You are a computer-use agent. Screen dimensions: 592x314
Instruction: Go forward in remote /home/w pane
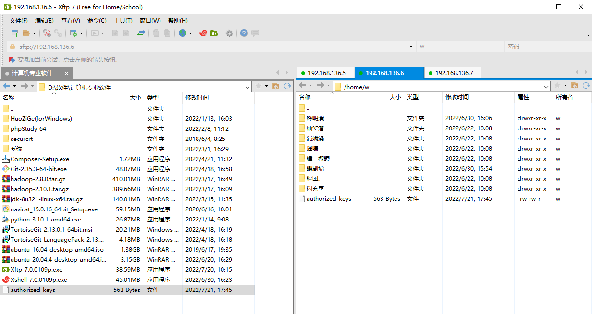(321, 85)
